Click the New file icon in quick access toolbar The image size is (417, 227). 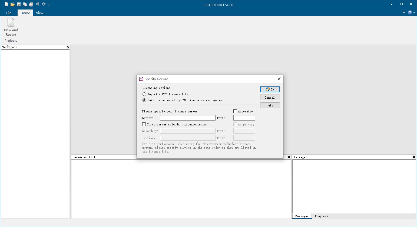(x=6, y=4)
